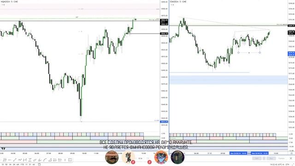The height and width of the screenshot is (166, 295).
Task: Select the diagonal trend line tool
Action: tap(15, 160)
